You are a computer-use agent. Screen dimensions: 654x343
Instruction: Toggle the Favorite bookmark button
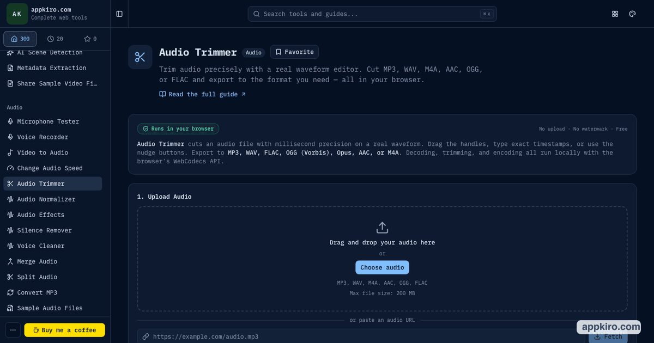294,52
